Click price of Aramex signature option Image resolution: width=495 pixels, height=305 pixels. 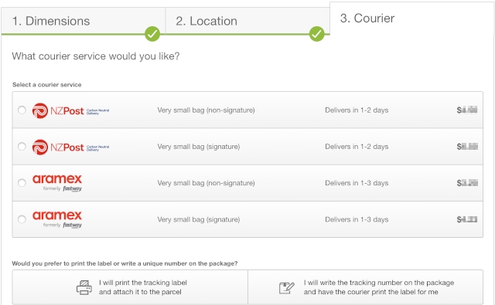[x=467, y=219]
